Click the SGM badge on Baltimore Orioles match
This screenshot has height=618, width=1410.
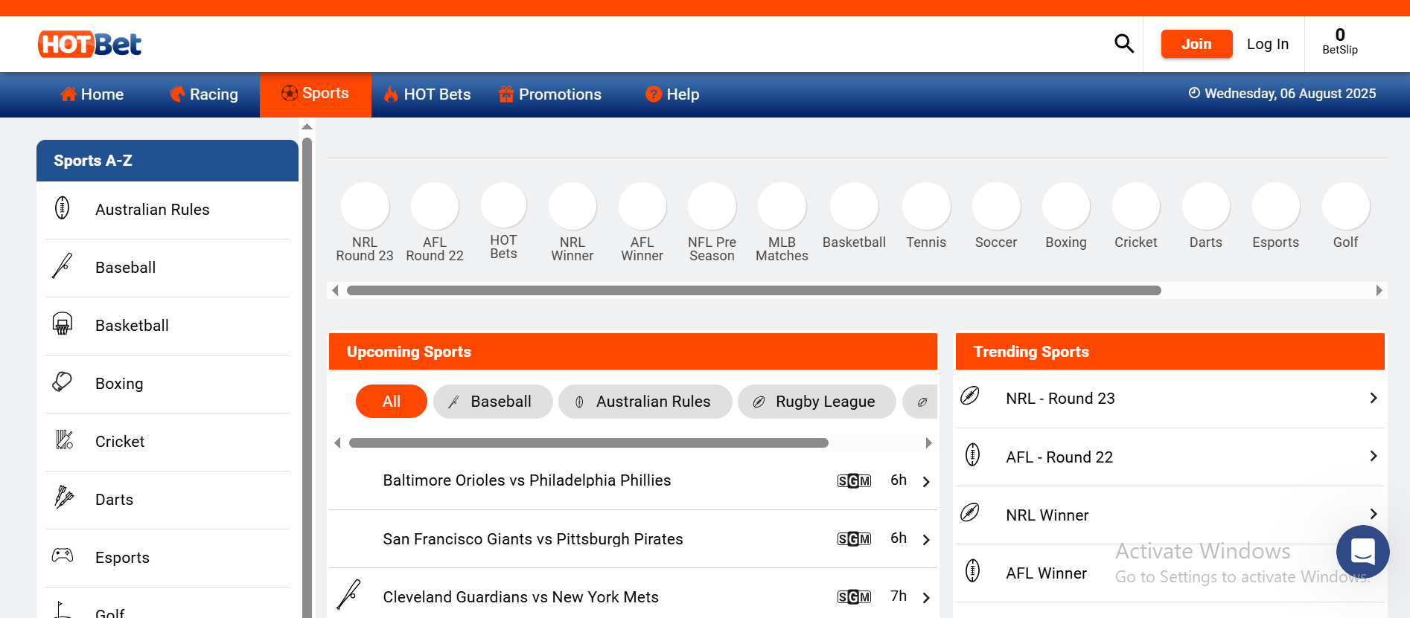point(854,481)
